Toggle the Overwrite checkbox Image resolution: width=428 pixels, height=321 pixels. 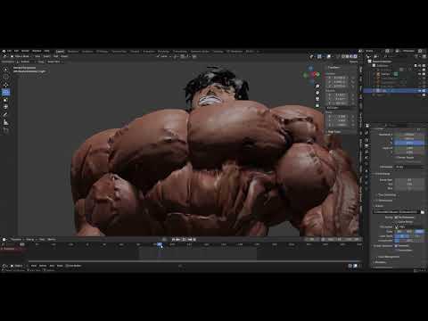click(396, 246)
